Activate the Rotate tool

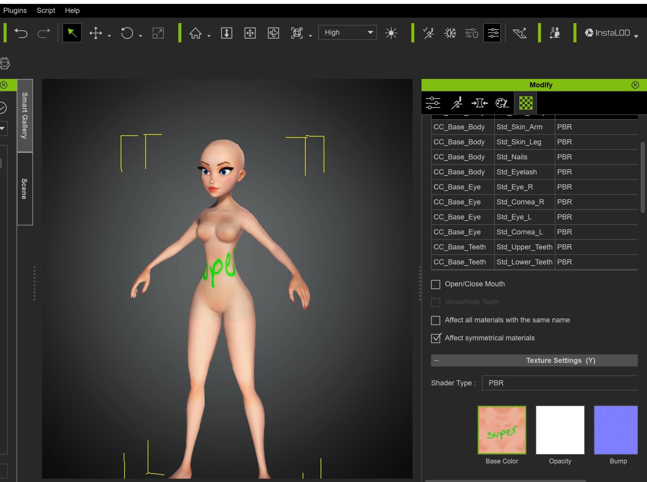[x=127, y=33]
